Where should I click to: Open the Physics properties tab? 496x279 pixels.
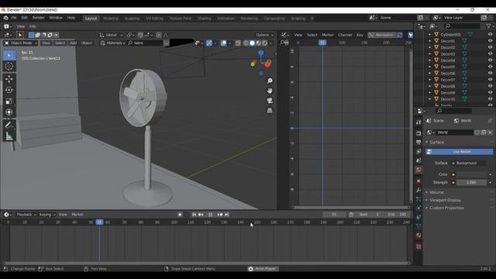click(x=418, y=208)
